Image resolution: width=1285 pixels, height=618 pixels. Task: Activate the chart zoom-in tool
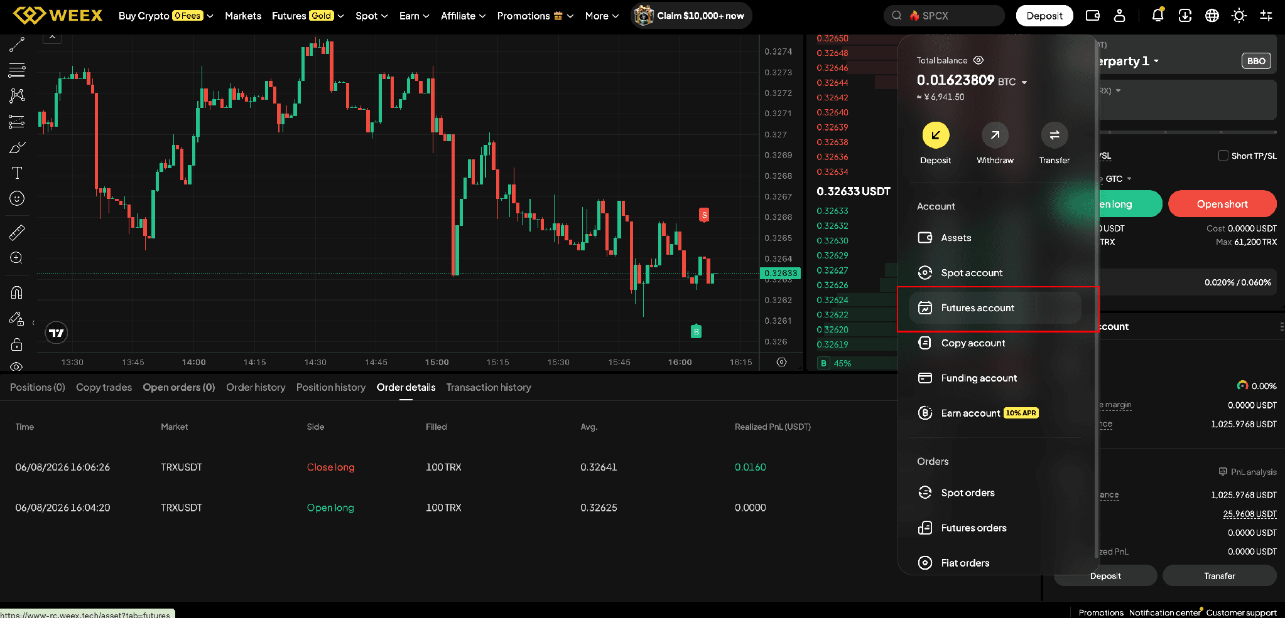click(17, 258)
